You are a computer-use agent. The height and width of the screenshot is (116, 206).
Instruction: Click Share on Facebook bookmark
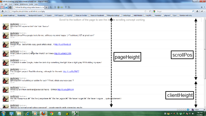pyautogui.click(x=96, y=15)
